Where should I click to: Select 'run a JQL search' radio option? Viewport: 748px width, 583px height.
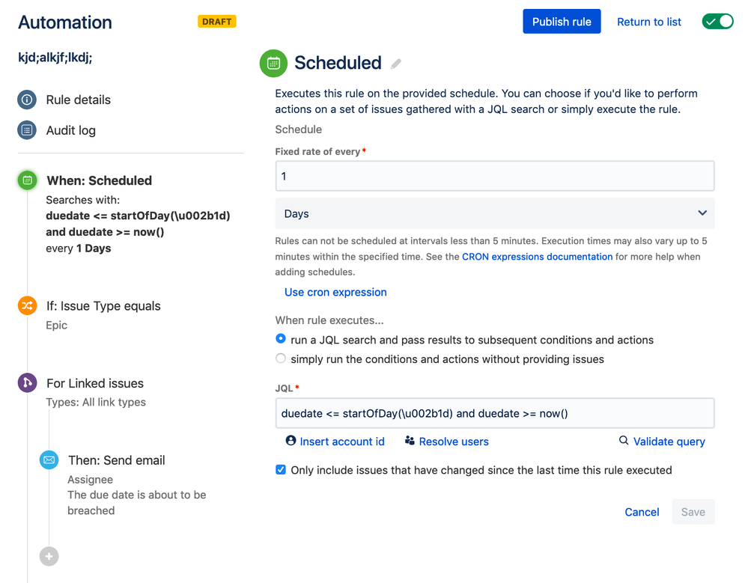pyautogui.click(x=281, y=339)
